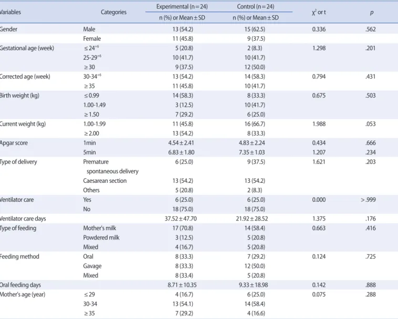
Task: Click the 'Powdered milk' category
Action: point(101,237)
